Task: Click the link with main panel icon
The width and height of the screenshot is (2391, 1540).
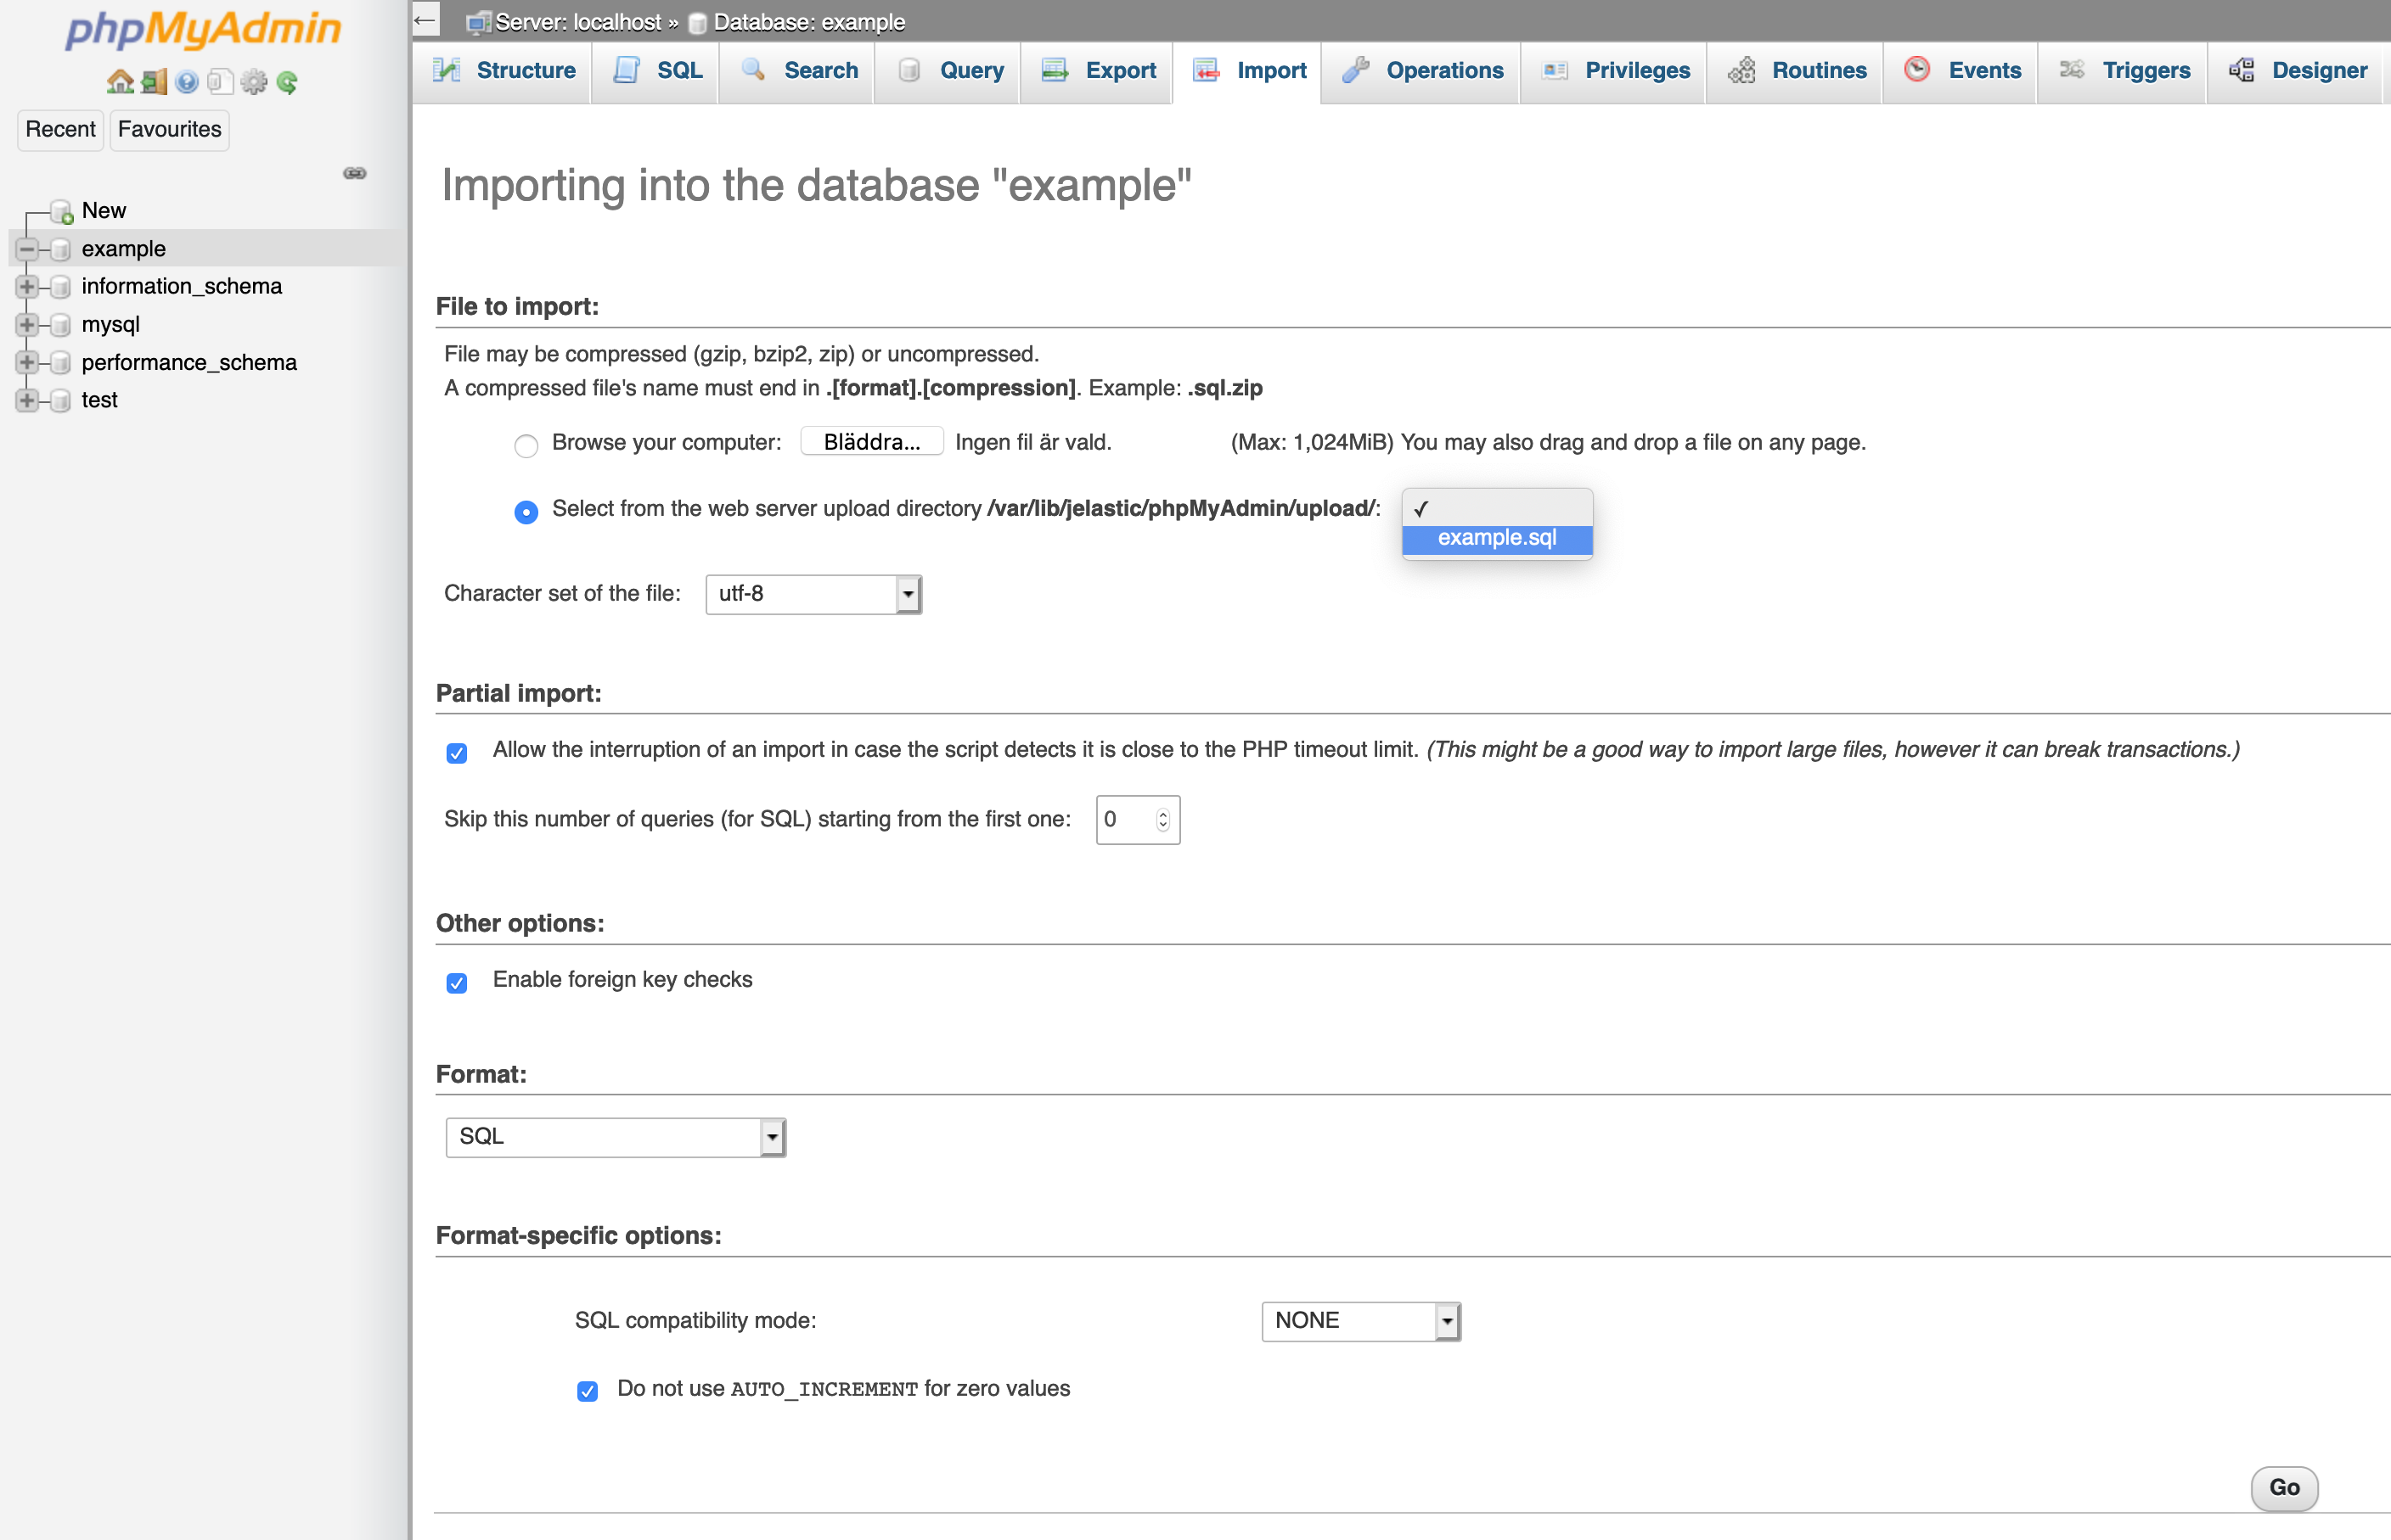Action: tap(354, 173)
